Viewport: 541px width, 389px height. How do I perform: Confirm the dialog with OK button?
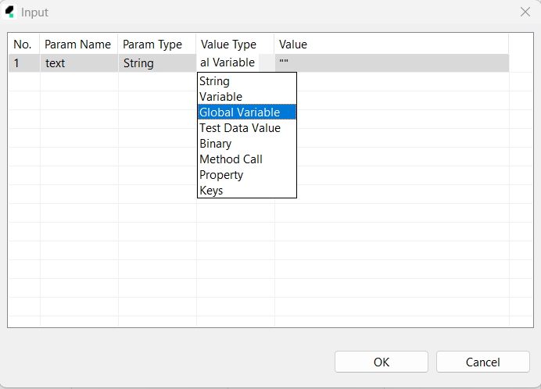381,362
